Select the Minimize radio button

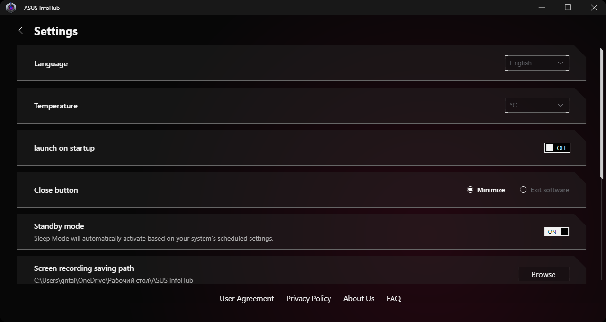click(470, 190)
